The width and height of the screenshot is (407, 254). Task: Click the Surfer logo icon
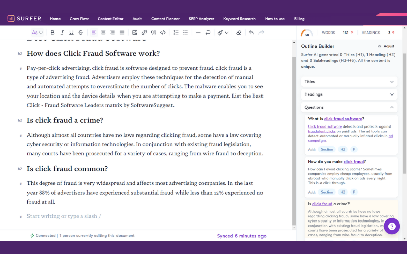[x=11, y=19]
